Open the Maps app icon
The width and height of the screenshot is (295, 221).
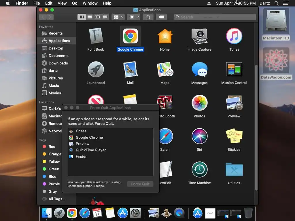coord(165,69)
